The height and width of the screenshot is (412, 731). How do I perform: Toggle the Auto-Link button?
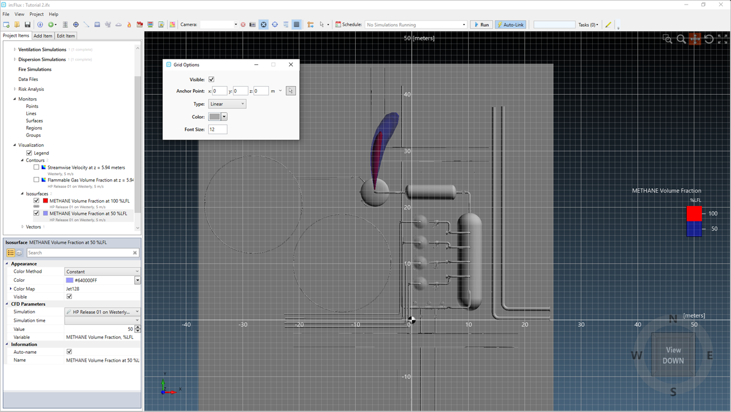tap(509, 25)
